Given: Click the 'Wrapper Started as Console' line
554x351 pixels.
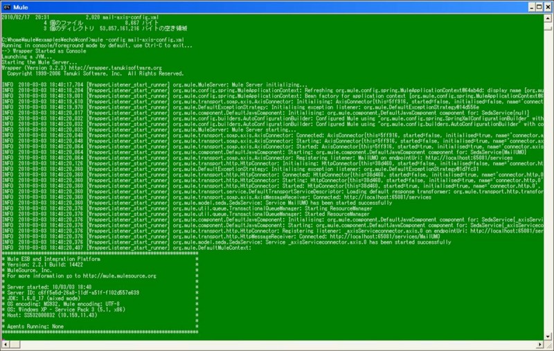Looking at the screenshot, I should tap(44, 51).
